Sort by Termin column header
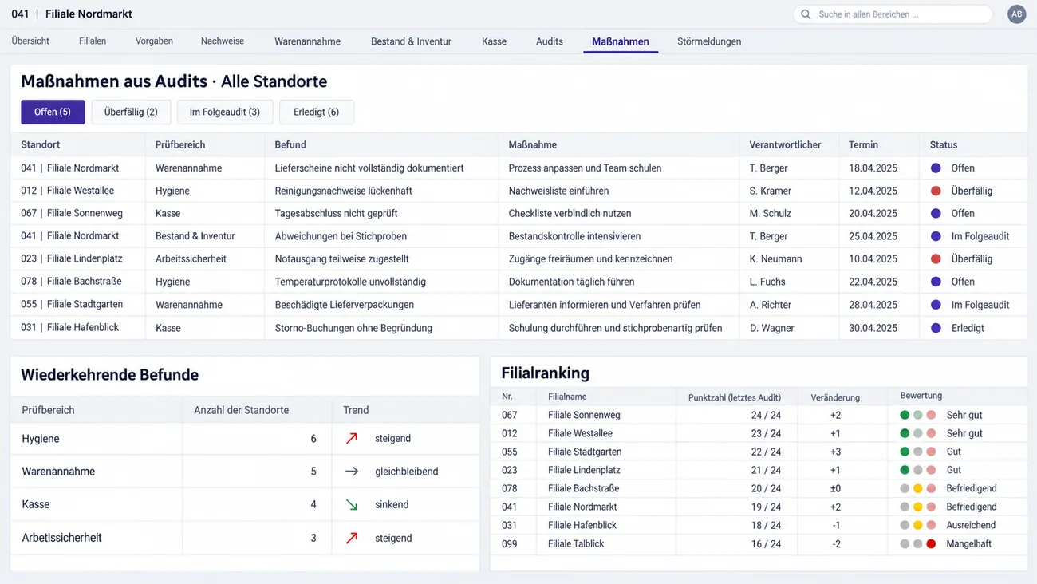The height and width of the screenshot is (584, 1037). [x=863, y=145]
